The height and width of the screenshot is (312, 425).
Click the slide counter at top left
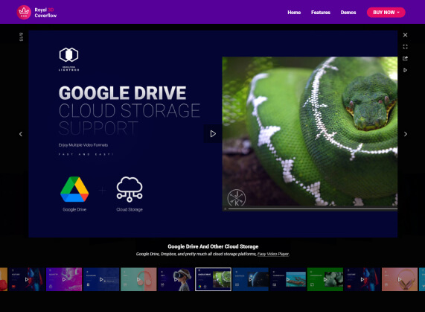pyautogui.click(x=21, y=37)
